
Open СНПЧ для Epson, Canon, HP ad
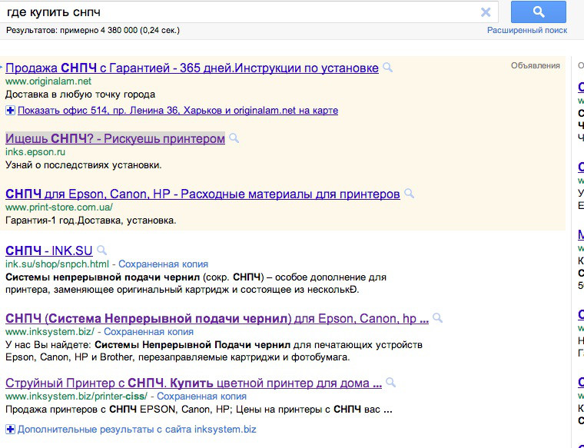point(203,194)
